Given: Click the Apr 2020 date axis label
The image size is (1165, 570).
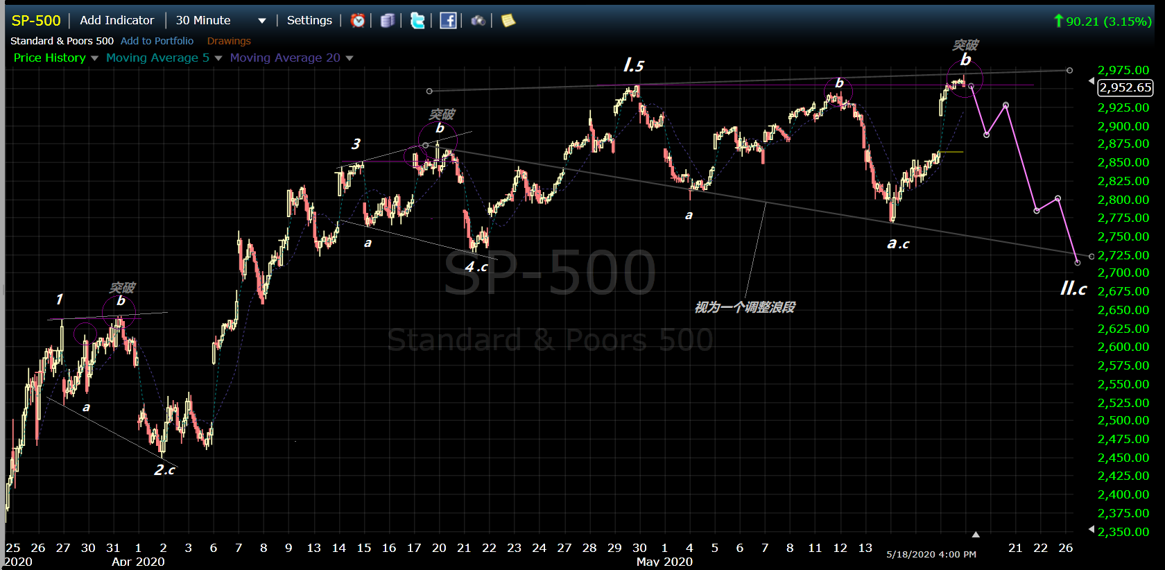Looking at the screenshot, I should point(138,562).
